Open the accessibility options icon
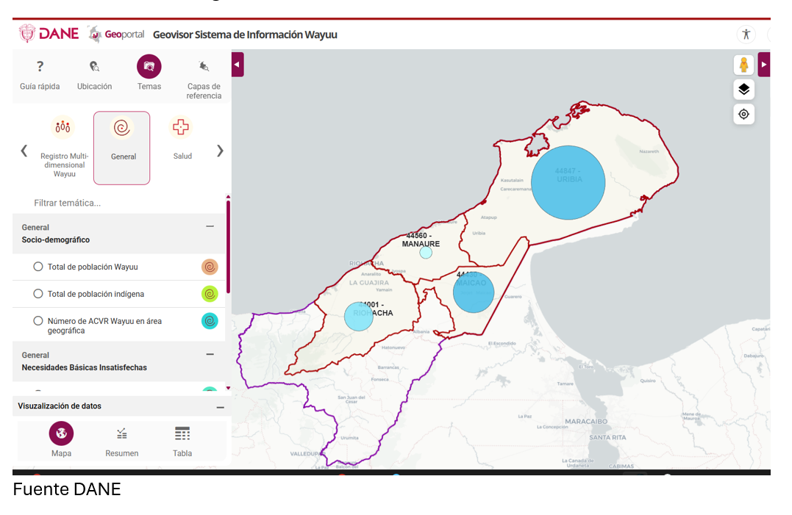Viewport: 792px width, 515px height. pyautogui.click(x=746, y=34)
